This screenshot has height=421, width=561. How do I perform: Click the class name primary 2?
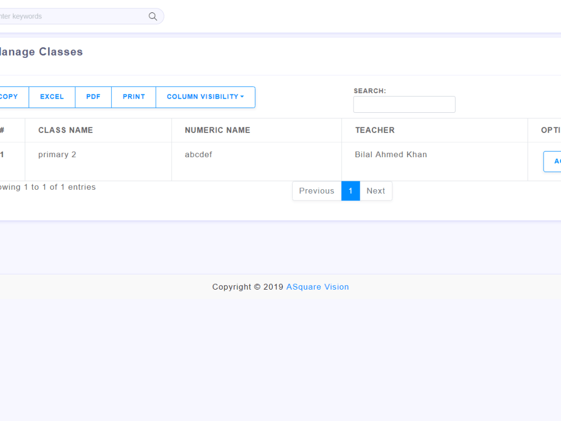(57, 154)
